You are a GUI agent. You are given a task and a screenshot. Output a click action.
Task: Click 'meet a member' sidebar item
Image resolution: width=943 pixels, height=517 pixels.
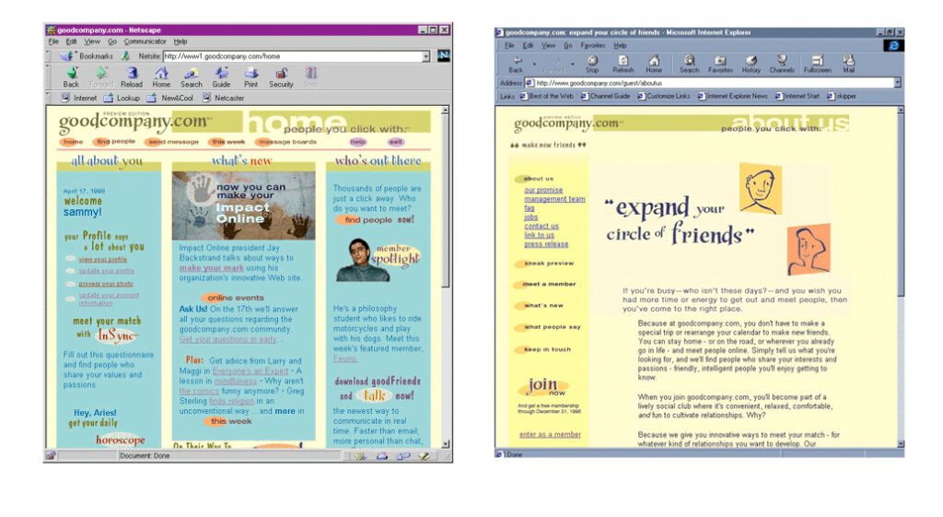click(x=545, y=284)
